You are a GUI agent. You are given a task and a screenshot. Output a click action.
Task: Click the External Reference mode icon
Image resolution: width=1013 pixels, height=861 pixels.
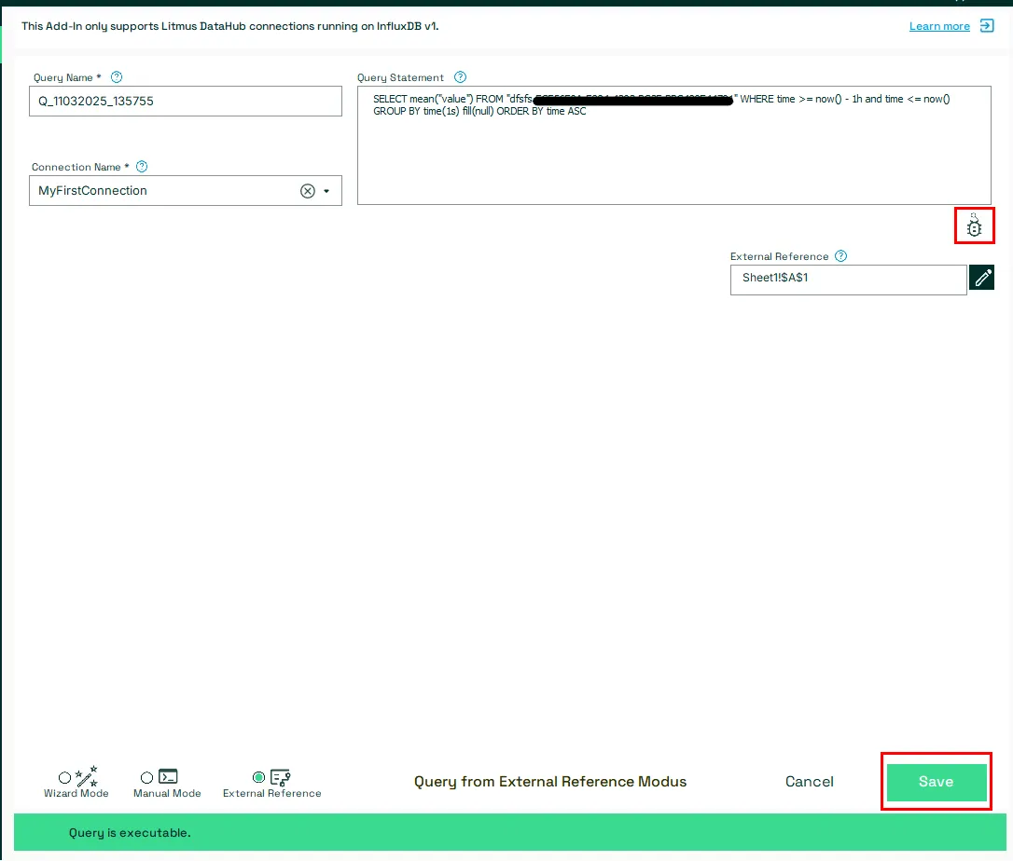(281, 777)
